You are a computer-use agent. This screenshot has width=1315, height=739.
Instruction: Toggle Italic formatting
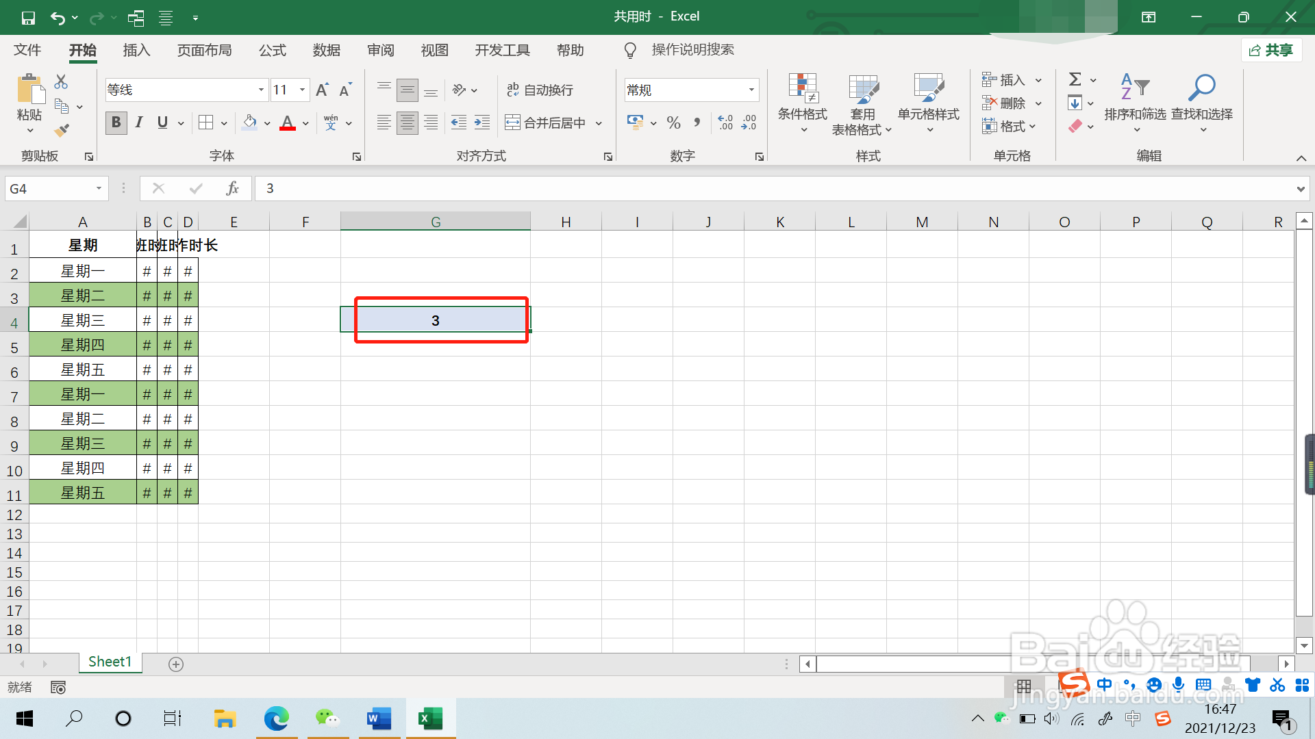(139, 123)
